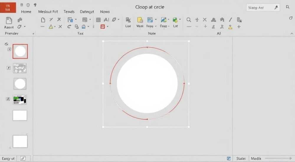This screenshot has width=295, height=162.
Task: Open the Datingct tab
Action: pos(87,12)
